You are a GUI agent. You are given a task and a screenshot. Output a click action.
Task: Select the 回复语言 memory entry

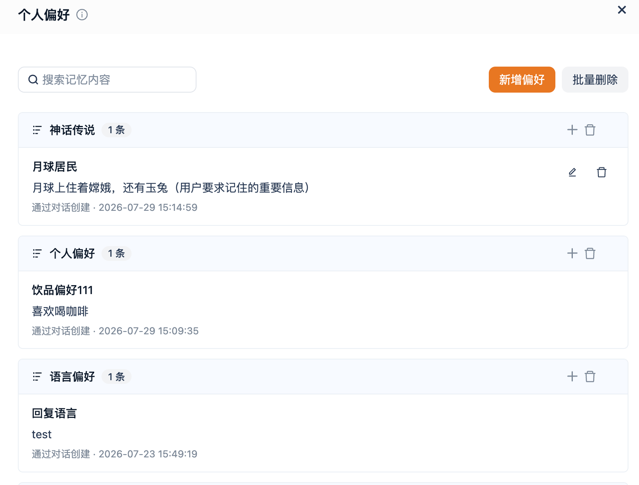coord(323,433)
